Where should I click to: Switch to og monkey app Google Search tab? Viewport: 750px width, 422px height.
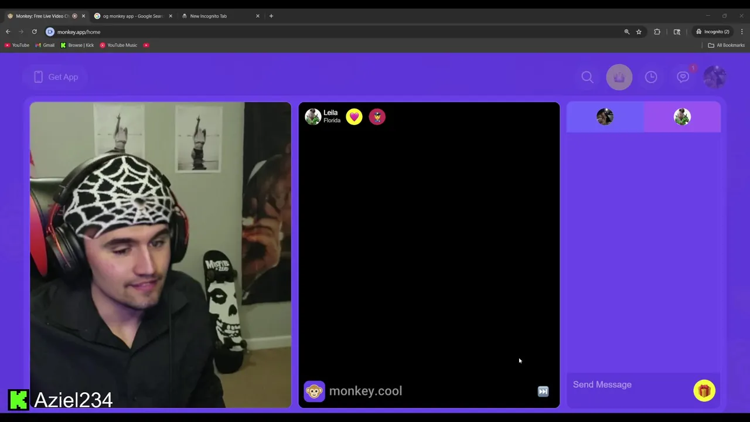point(133,16)
